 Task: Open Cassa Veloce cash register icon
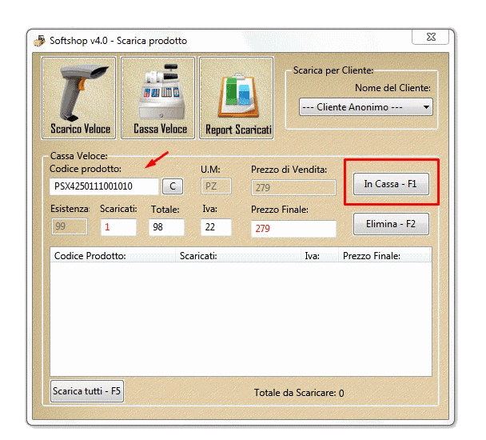(159, 97)
